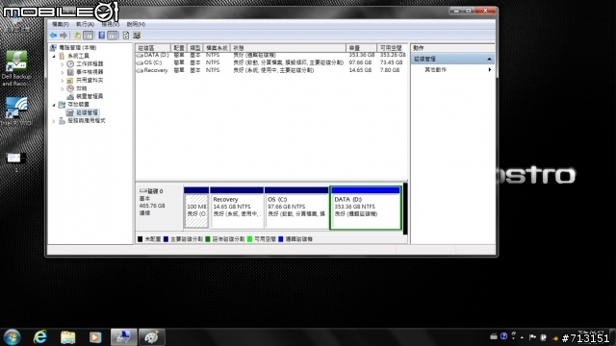
Task: Open Windows Explorer folder on the taskbar
Action: coord(67,337)
